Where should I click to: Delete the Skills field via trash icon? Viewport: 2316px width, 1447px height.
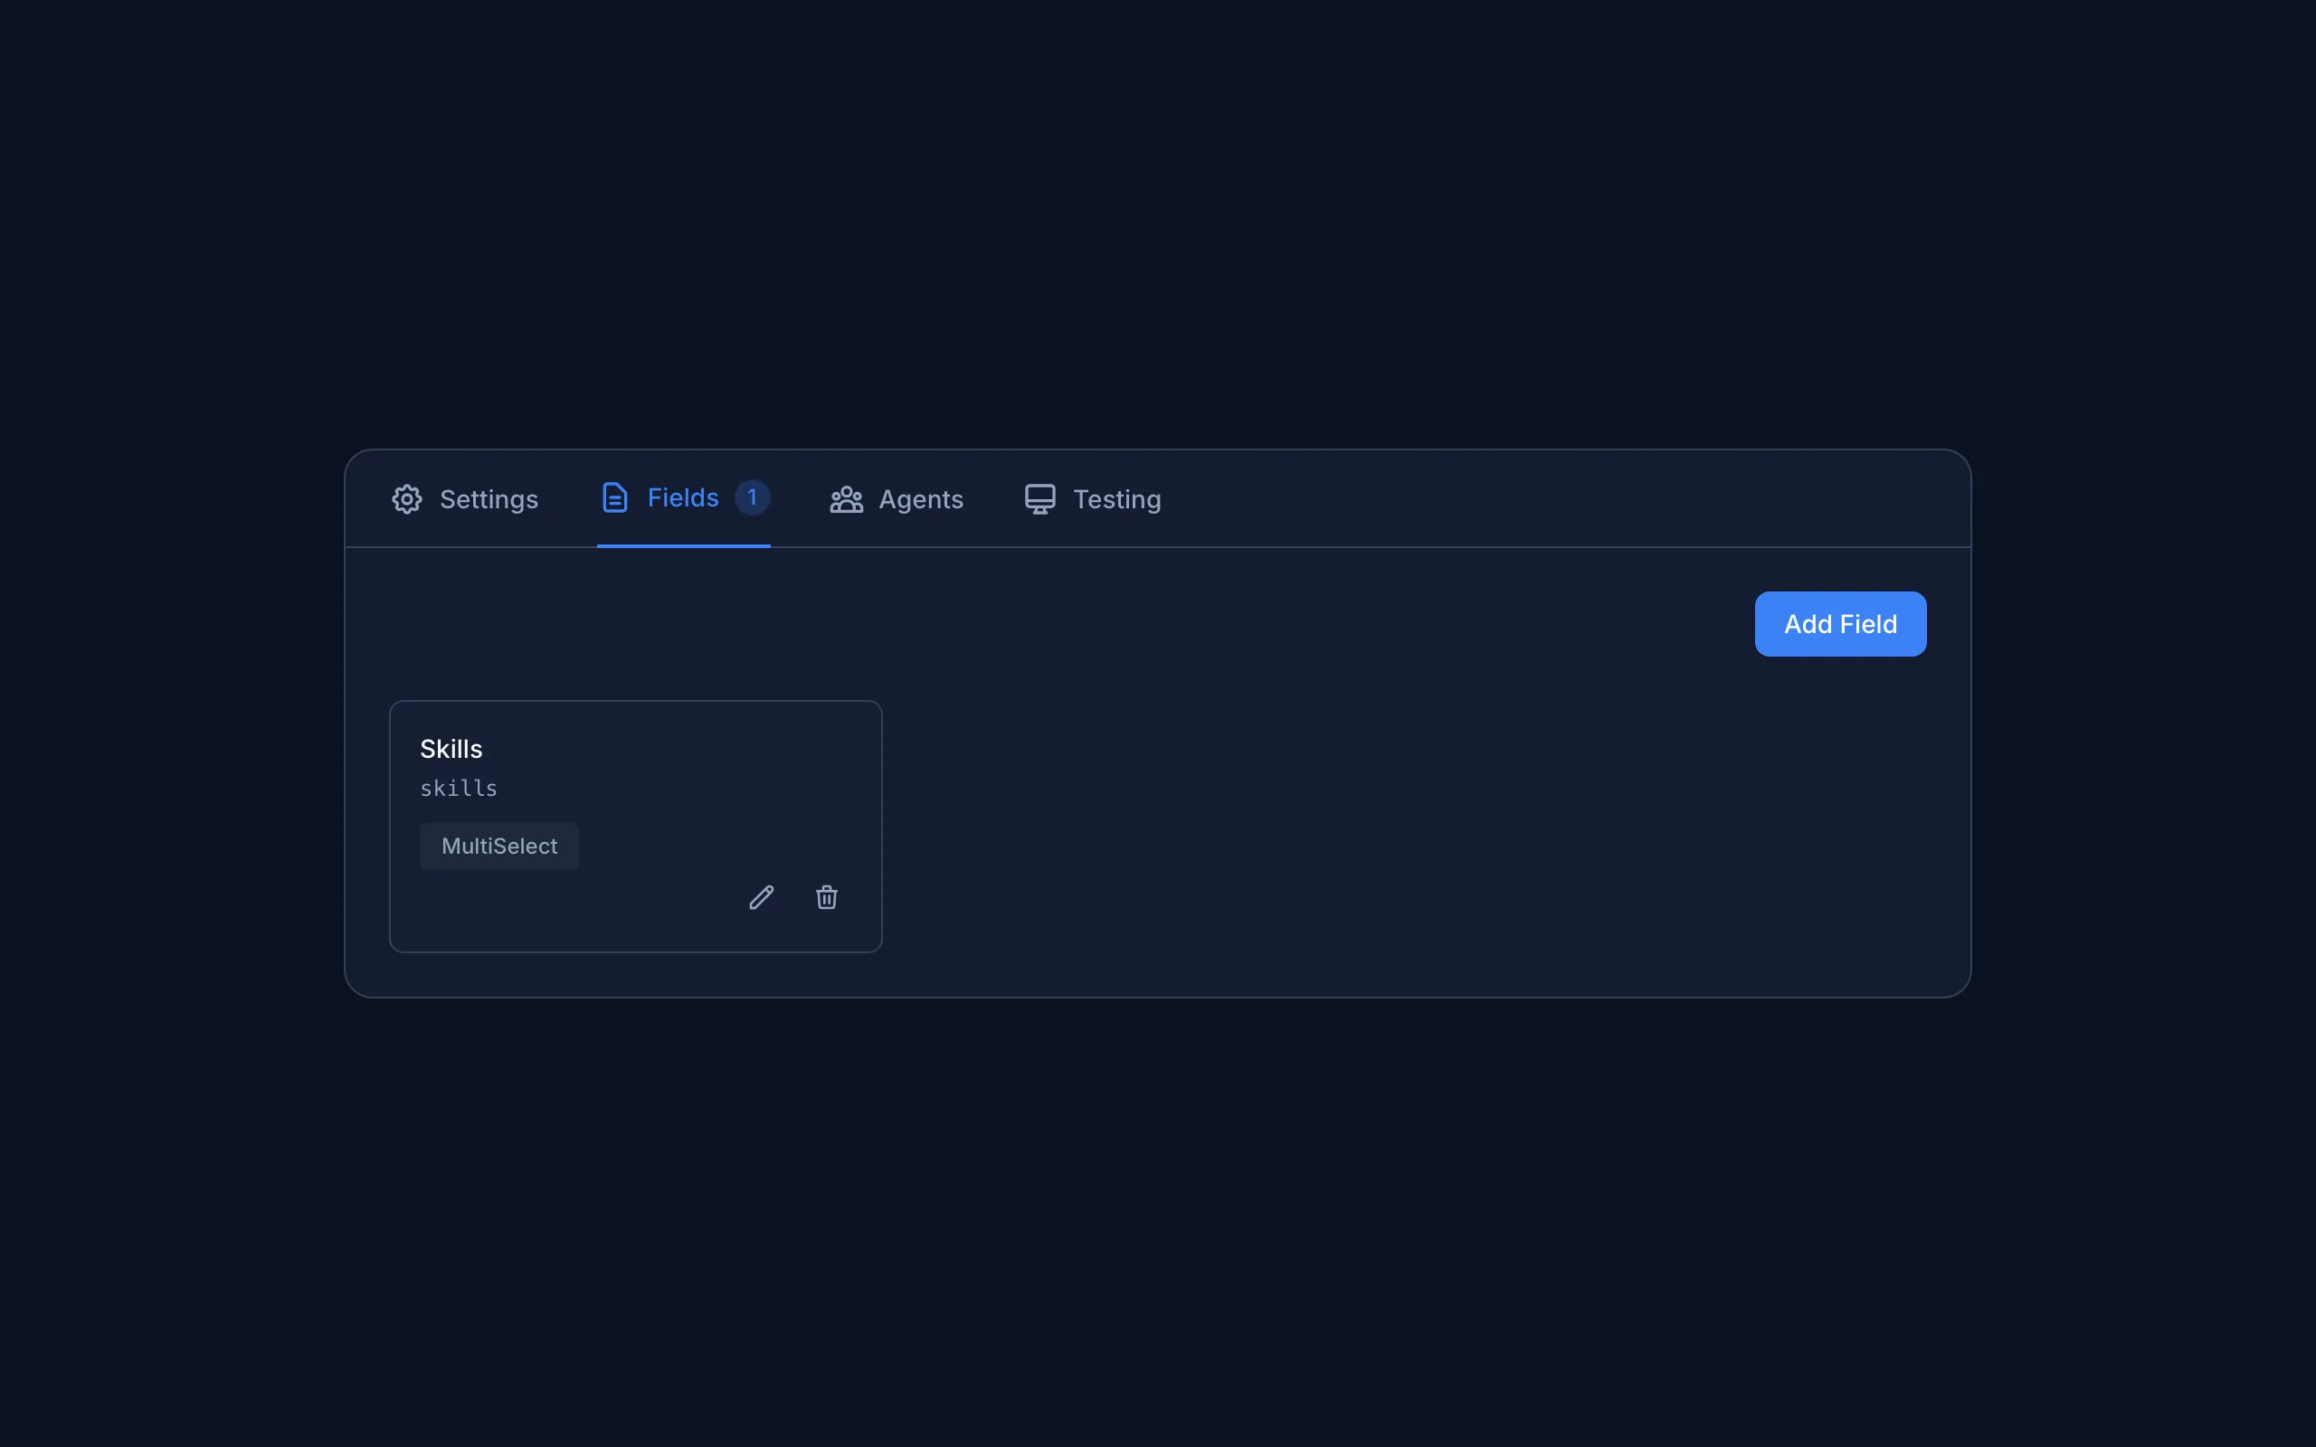point(827,898)
